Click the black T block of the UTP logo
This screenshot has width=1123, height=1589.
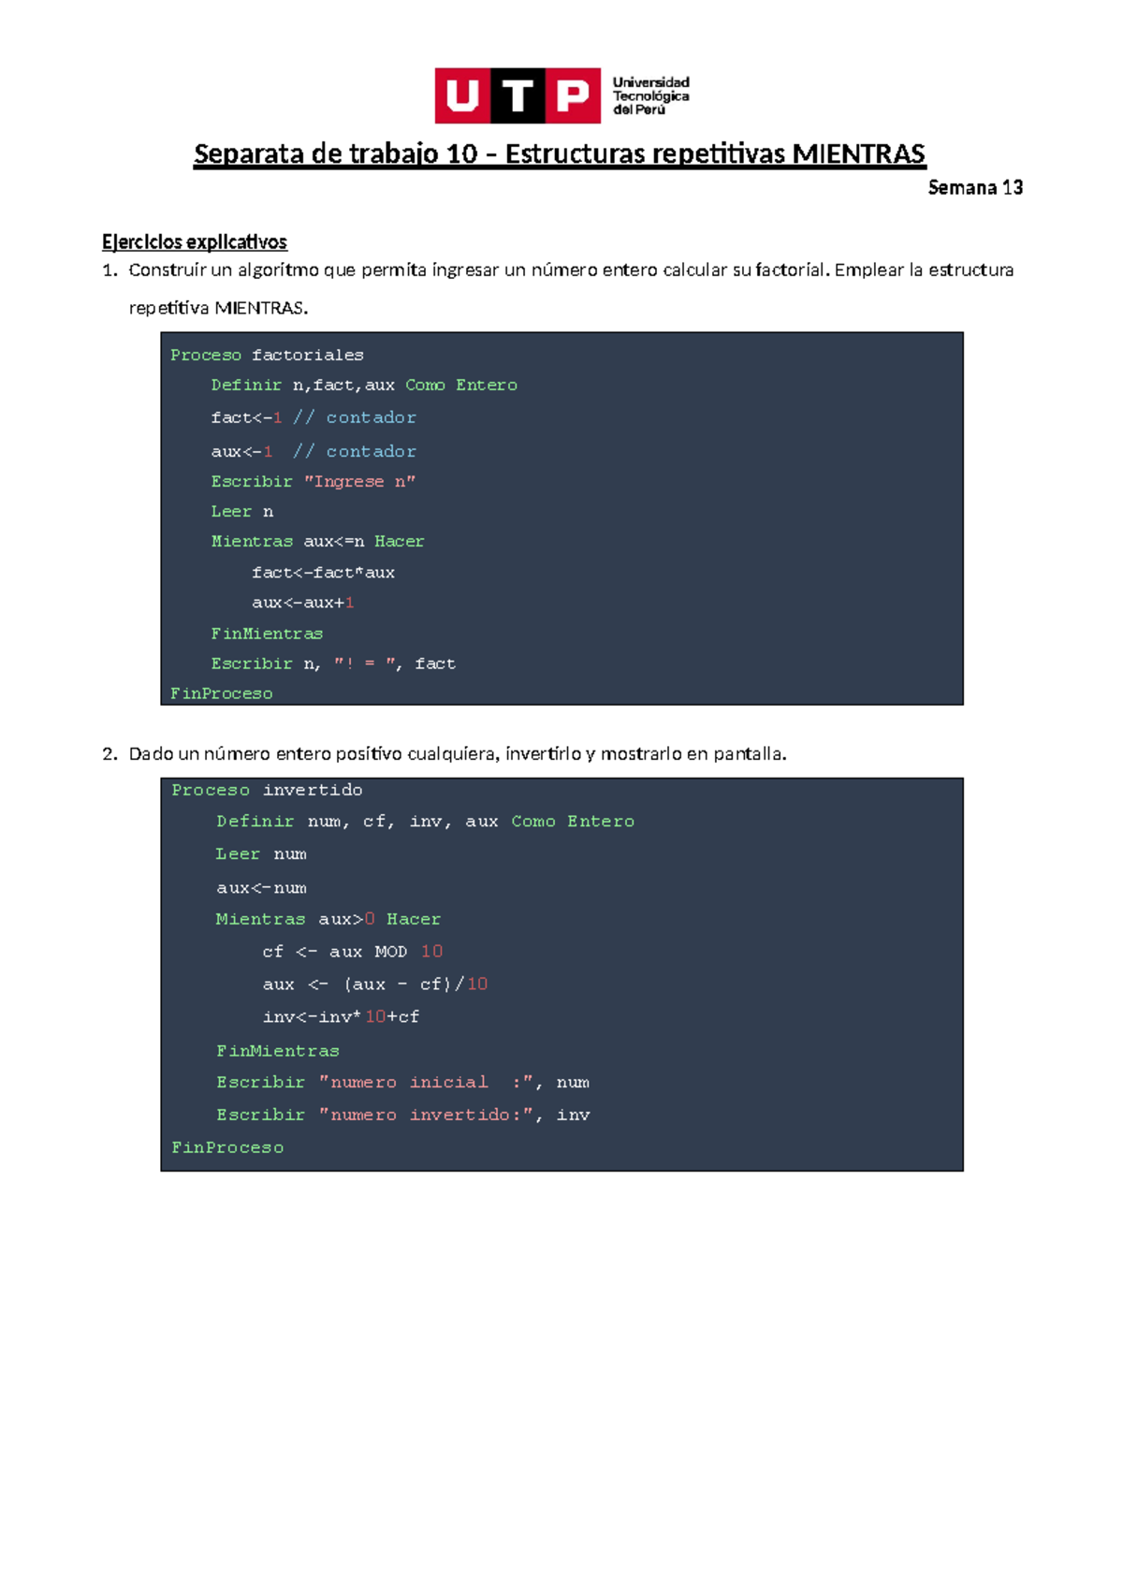coord(518,95)
